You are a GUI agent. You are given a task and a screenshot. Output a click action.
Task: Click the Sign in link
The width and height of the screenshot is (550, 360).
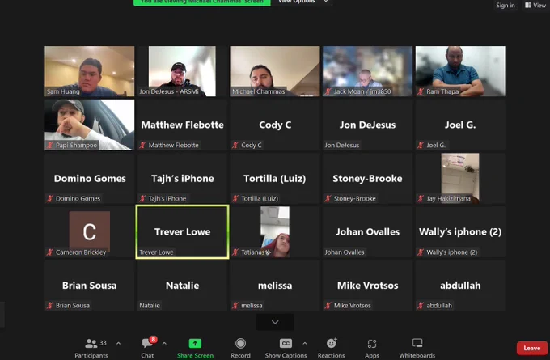pyautogui.click(x=505, y=6)
